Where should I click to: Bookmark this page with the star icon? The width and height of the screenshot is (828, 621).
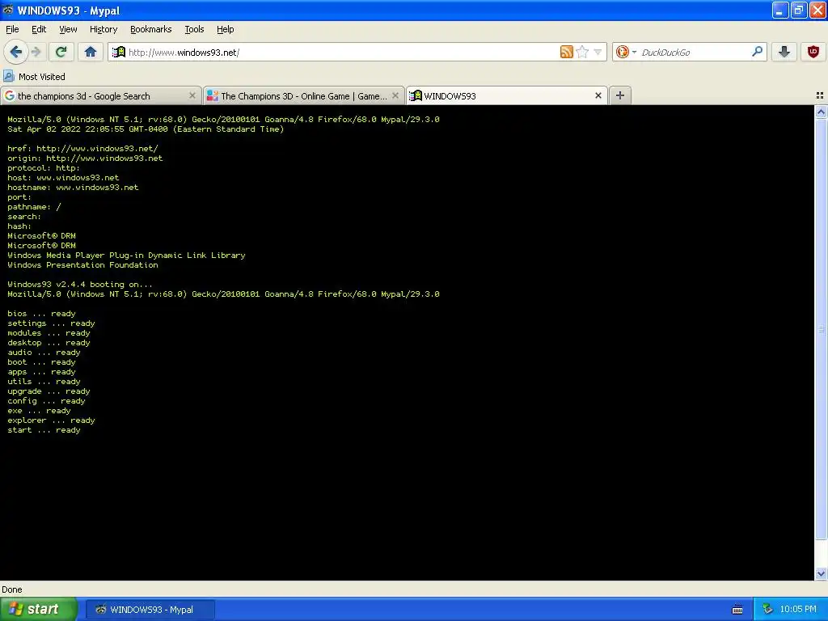[582, 52]
